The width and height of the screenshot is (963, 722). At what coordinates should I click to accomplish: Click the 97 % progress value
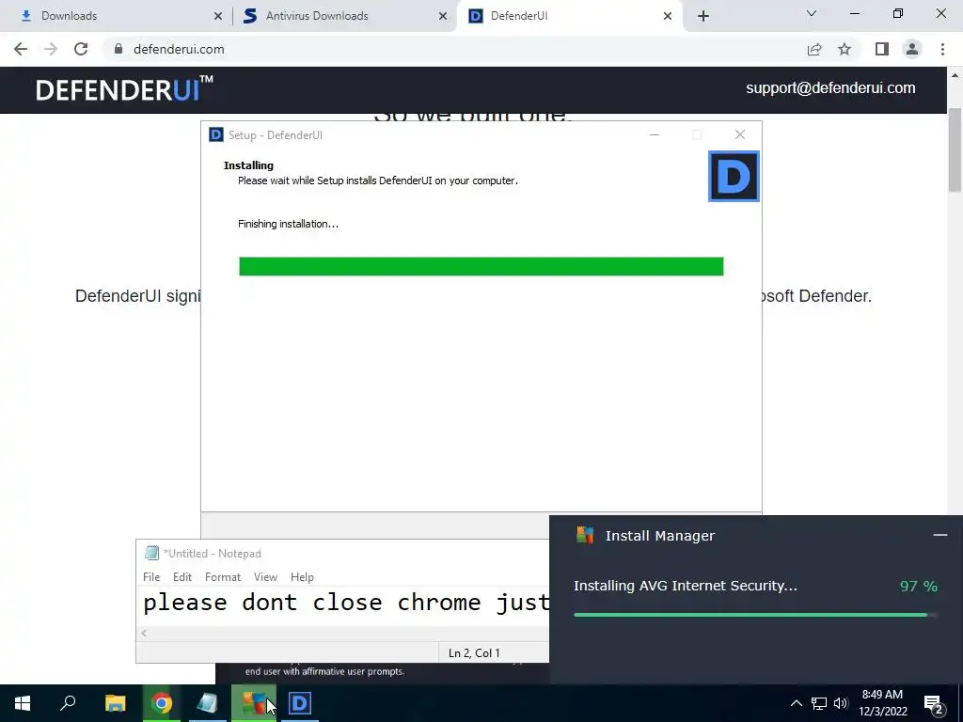tap(918, 587)
